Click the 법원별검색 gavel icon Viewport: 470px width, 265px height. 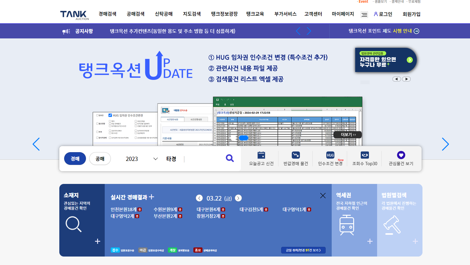(392, 225)
